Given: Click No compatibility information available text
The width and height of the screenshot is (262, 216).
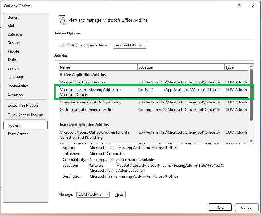Looking at the screenshot, I should pos(122,160).
